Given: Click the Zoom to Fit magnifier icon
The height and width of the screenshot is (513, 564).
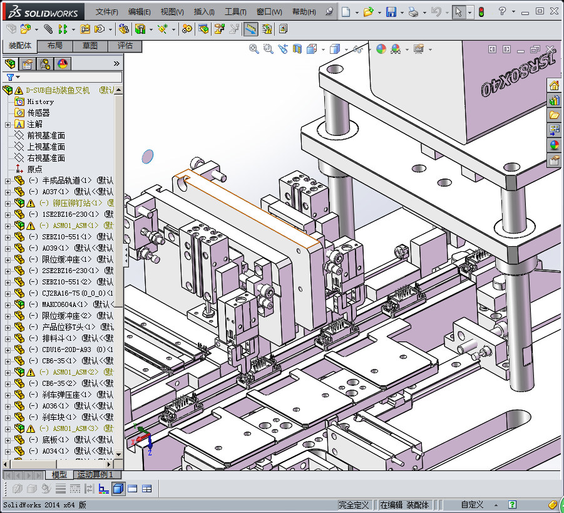Looking at the screenshot, I should point(254,49).
